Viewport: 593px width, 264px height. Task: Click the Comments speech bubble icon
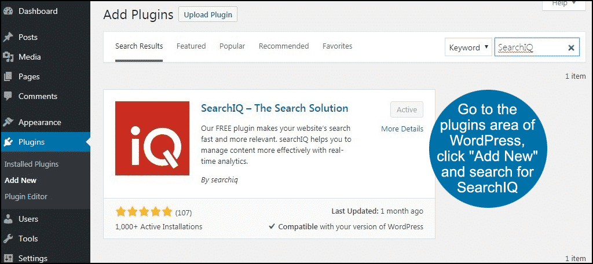click(8, 96)
